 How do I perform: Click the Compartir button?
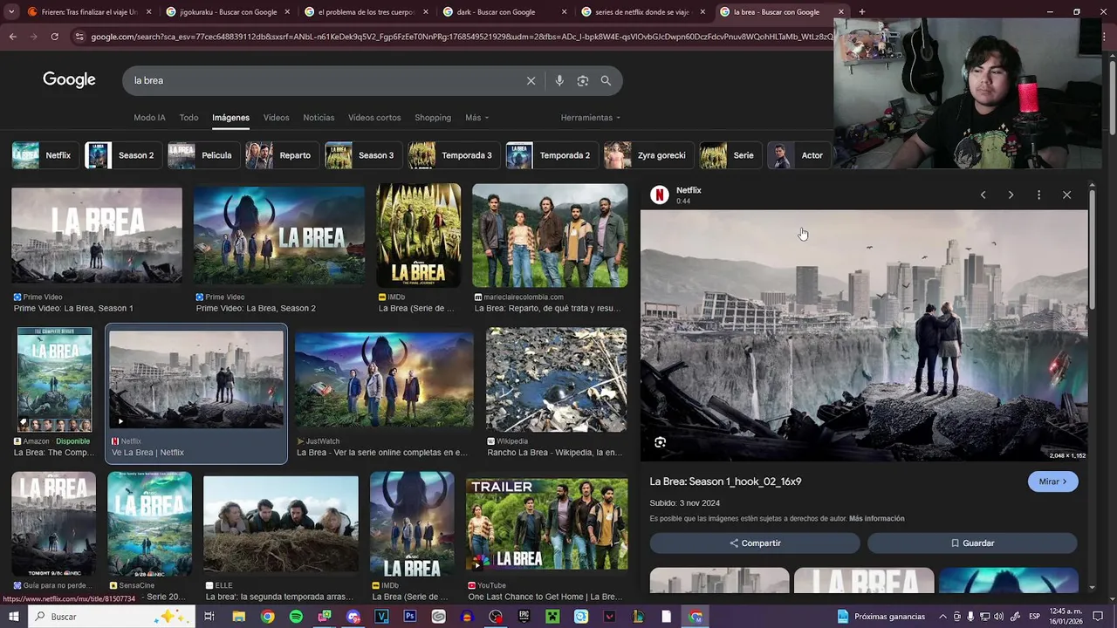tap(755, 543)
